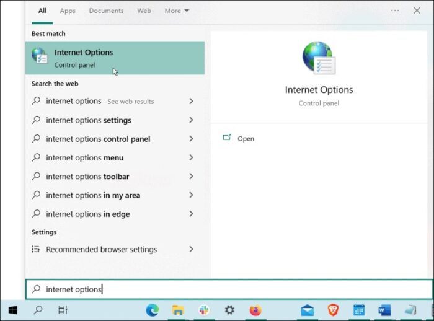Viewport: 434px width, 321px height.
Task: Expand arrow for 'internet options in edge'
Action: pos(191,214)
